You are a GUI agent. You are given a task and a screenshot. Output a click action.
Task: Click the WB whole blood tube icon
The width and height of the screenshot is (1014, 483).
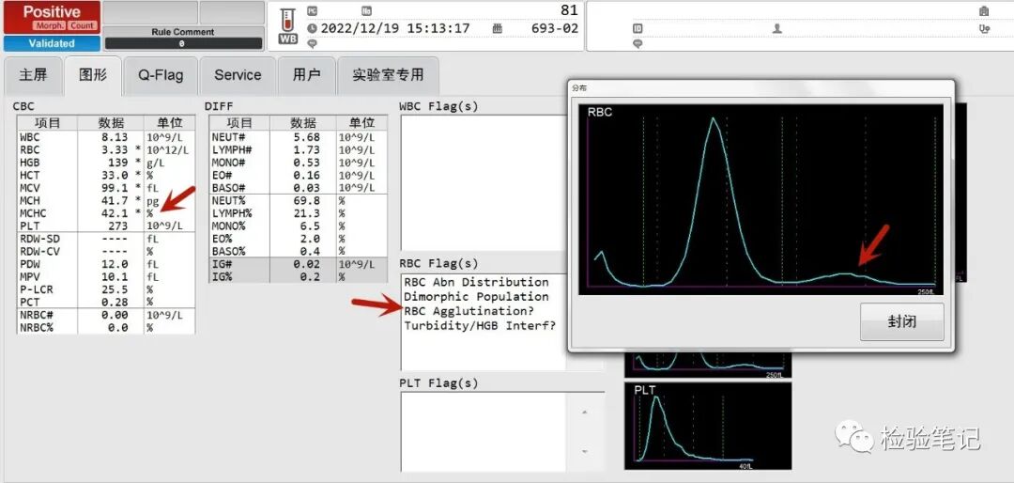[288, 26]
